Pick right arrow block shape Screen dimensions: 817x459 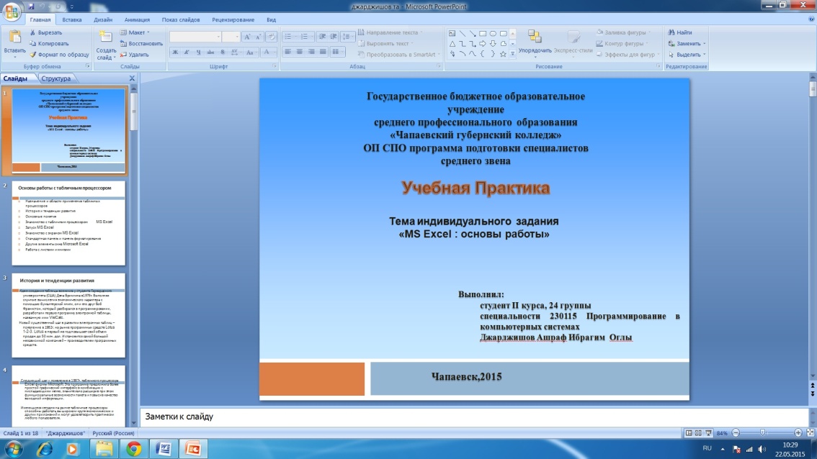(483, 44)
